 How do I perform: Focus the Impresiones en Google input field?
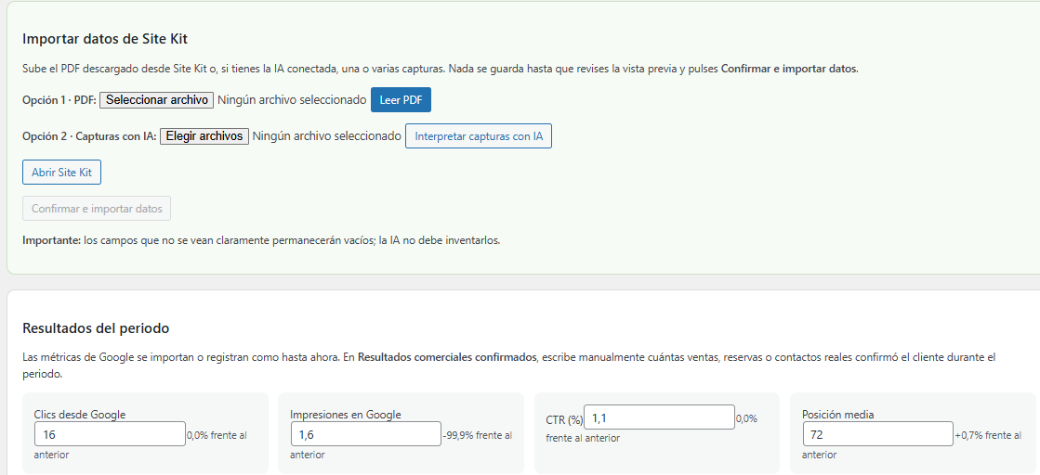click(366, 434)
